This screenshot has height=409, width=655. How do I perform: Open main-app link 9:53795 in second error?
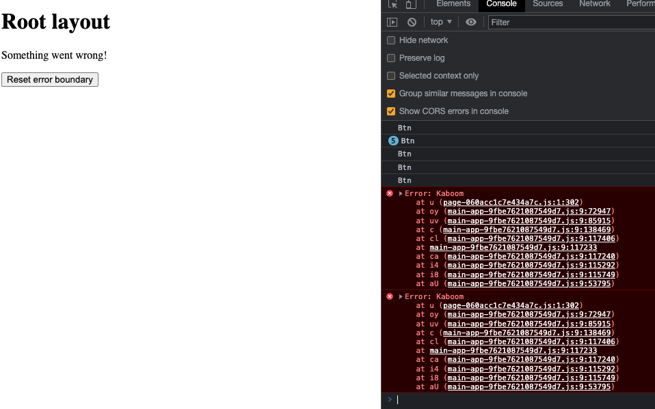(529, 386)
